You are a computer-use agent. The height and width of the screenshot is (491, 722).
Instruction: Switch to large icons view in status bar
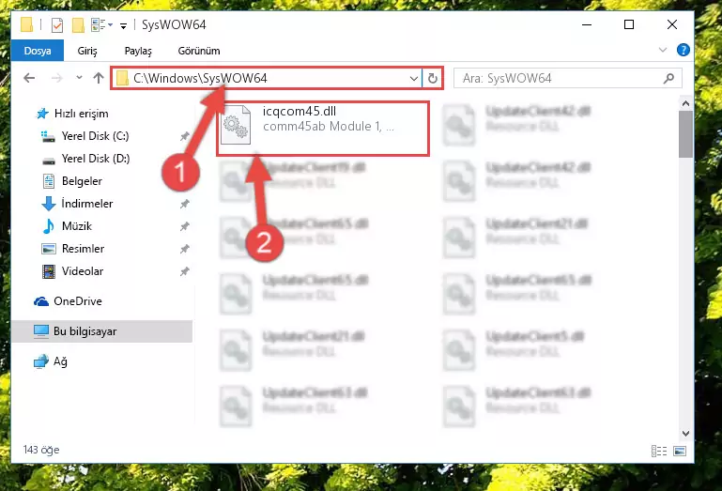click(x=680, y=451)
